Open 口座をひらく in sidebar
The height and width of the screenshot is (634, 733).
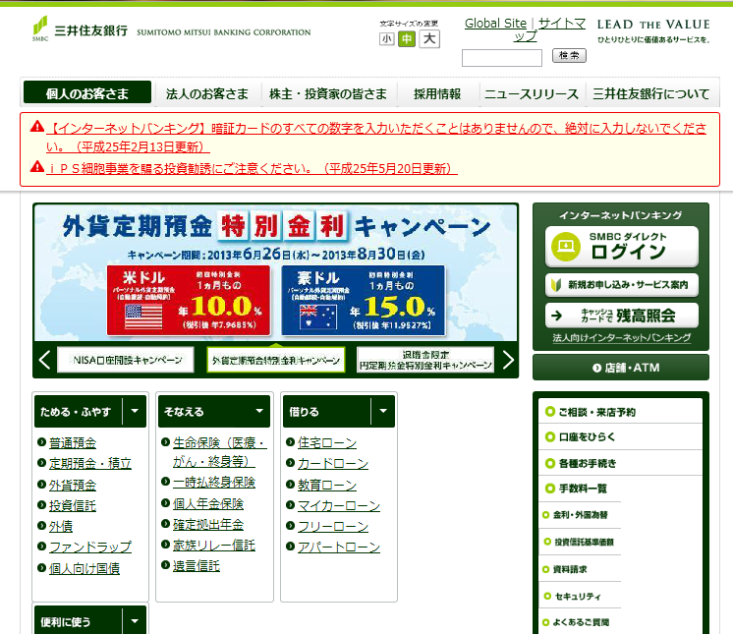621,436
